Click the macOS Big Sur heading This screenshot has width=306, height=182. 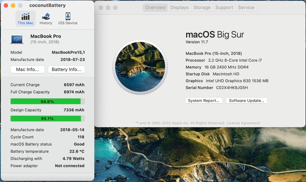coord(215,35)
